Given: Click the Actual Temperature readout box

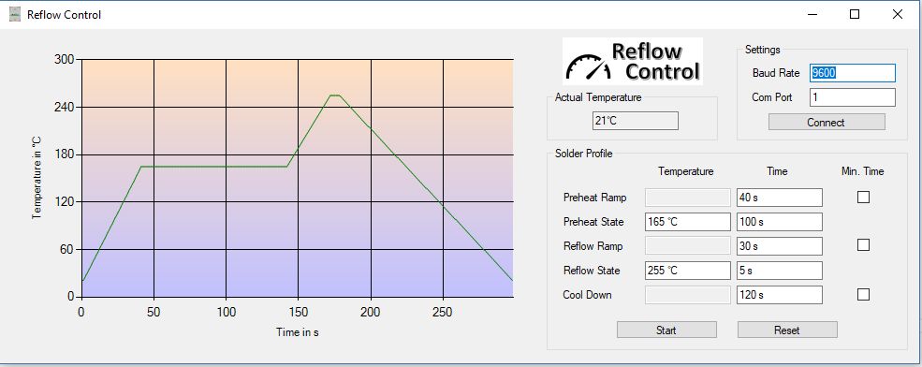Looking at the screenshot, I should pyautogui.click(x=635, y=121).
